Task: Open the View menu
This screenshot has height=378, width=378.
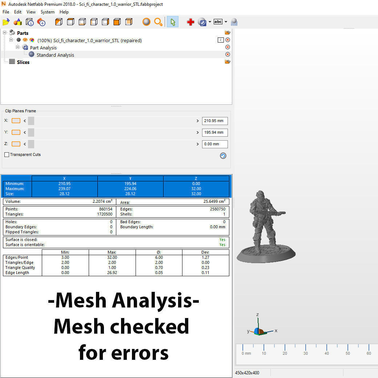Action: [31, 12]
